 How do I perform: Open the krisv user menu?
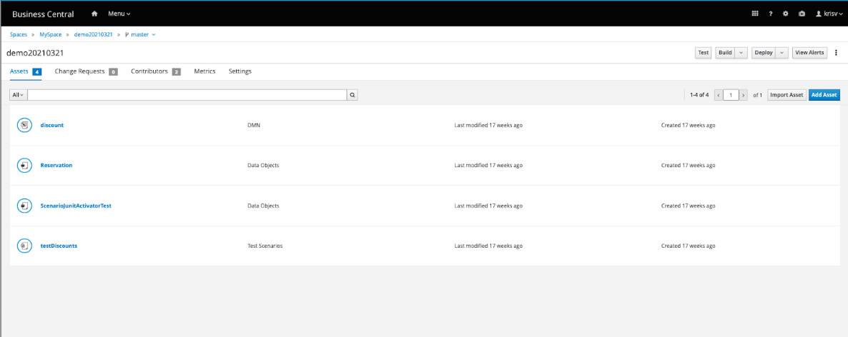click(829, 14)
